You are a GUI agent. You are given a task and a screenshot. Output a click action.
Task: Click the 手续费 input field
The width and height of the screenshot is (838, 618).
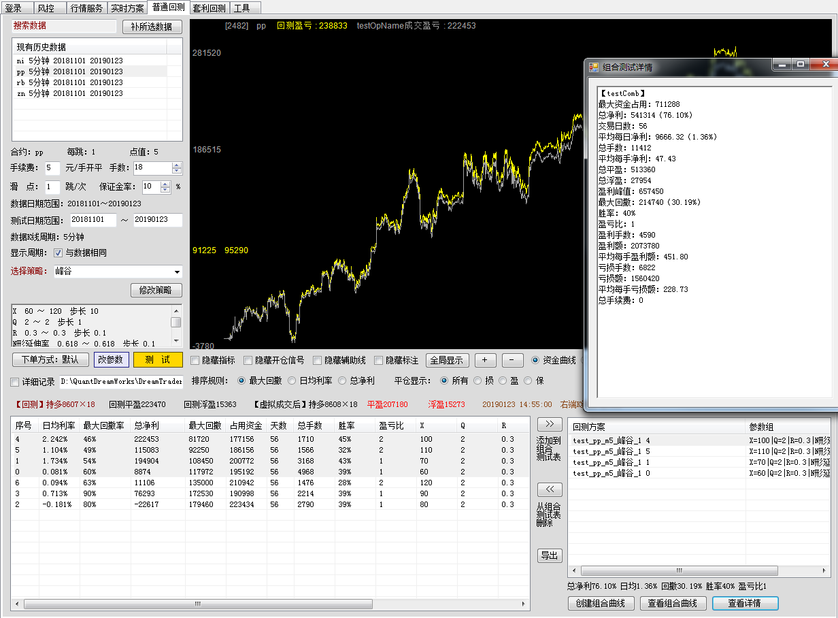click(x=52, y=168)
